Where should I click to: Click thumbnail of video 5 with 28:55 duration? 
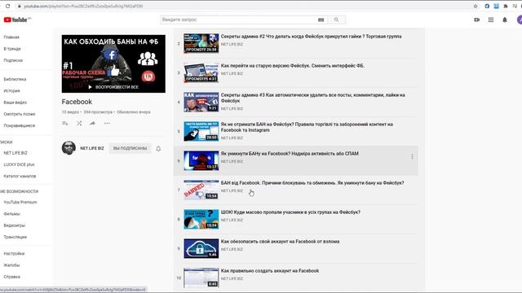coord(201,131)
